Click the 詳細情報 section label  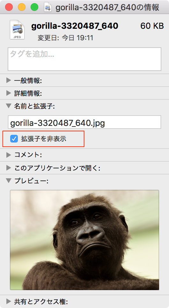point(28,93)
